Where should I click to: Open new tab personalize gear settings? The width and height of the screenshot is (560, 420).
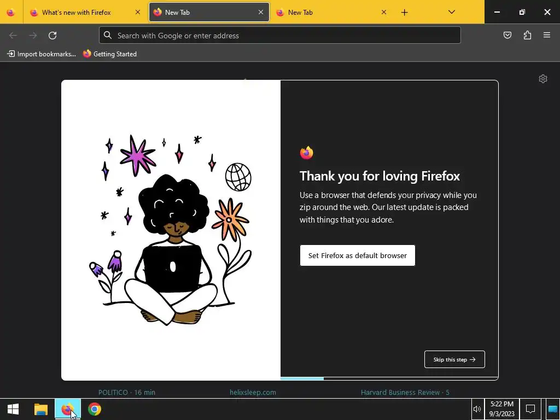coord(543,79)
